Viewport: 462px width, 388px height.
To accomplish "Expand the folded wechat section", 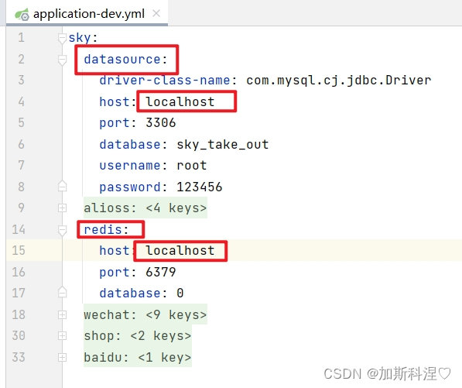I will (62, 315).
